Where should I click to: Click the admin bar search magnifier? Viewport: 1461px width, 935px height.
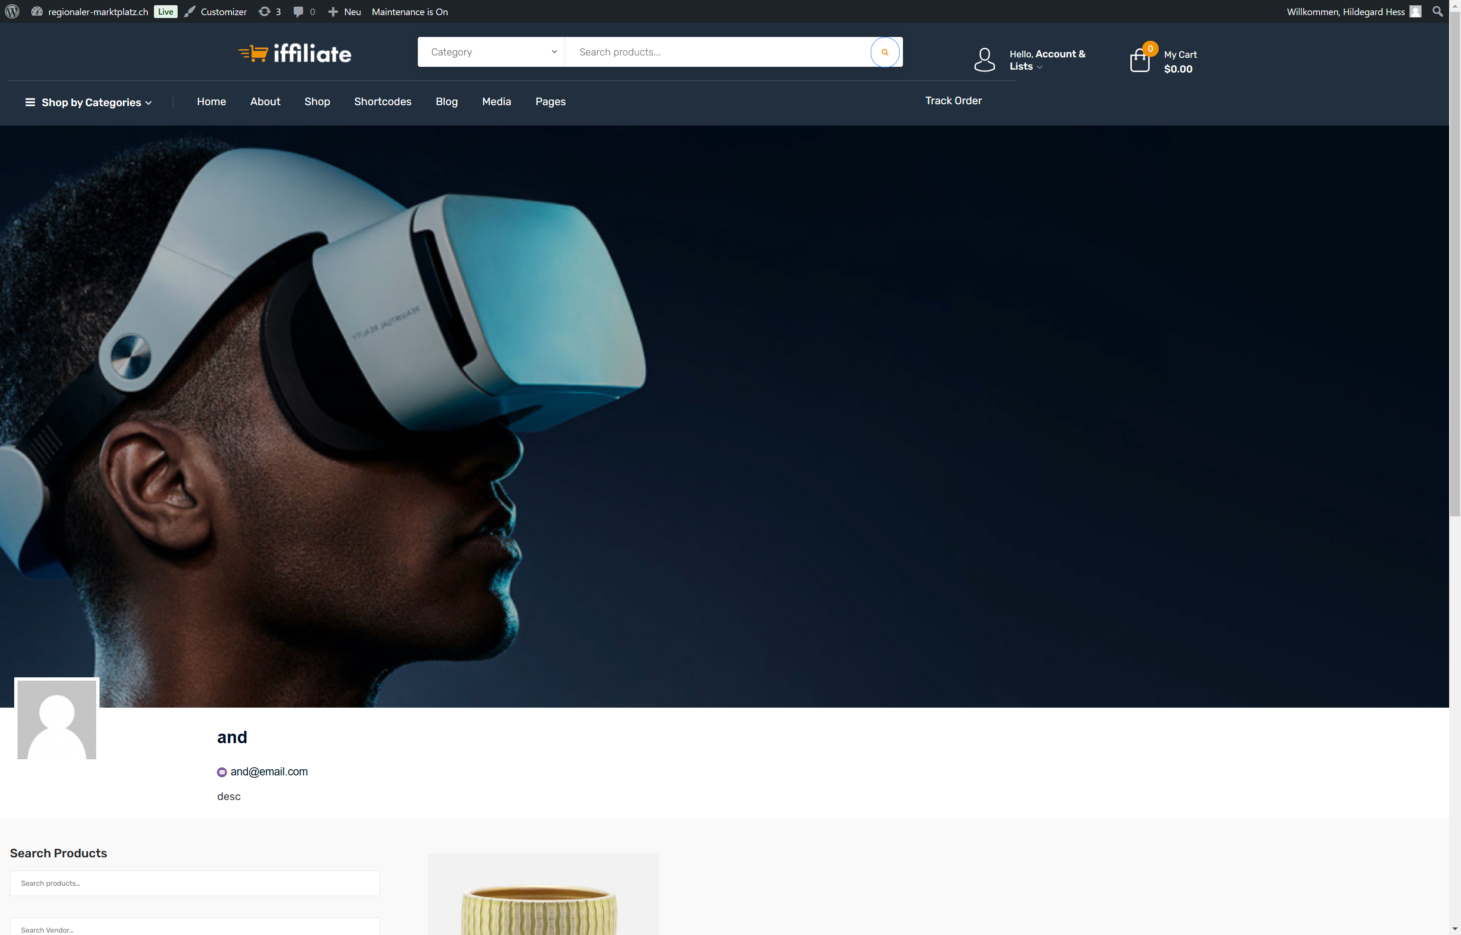pyautogui.click(x=1437, y=11)
